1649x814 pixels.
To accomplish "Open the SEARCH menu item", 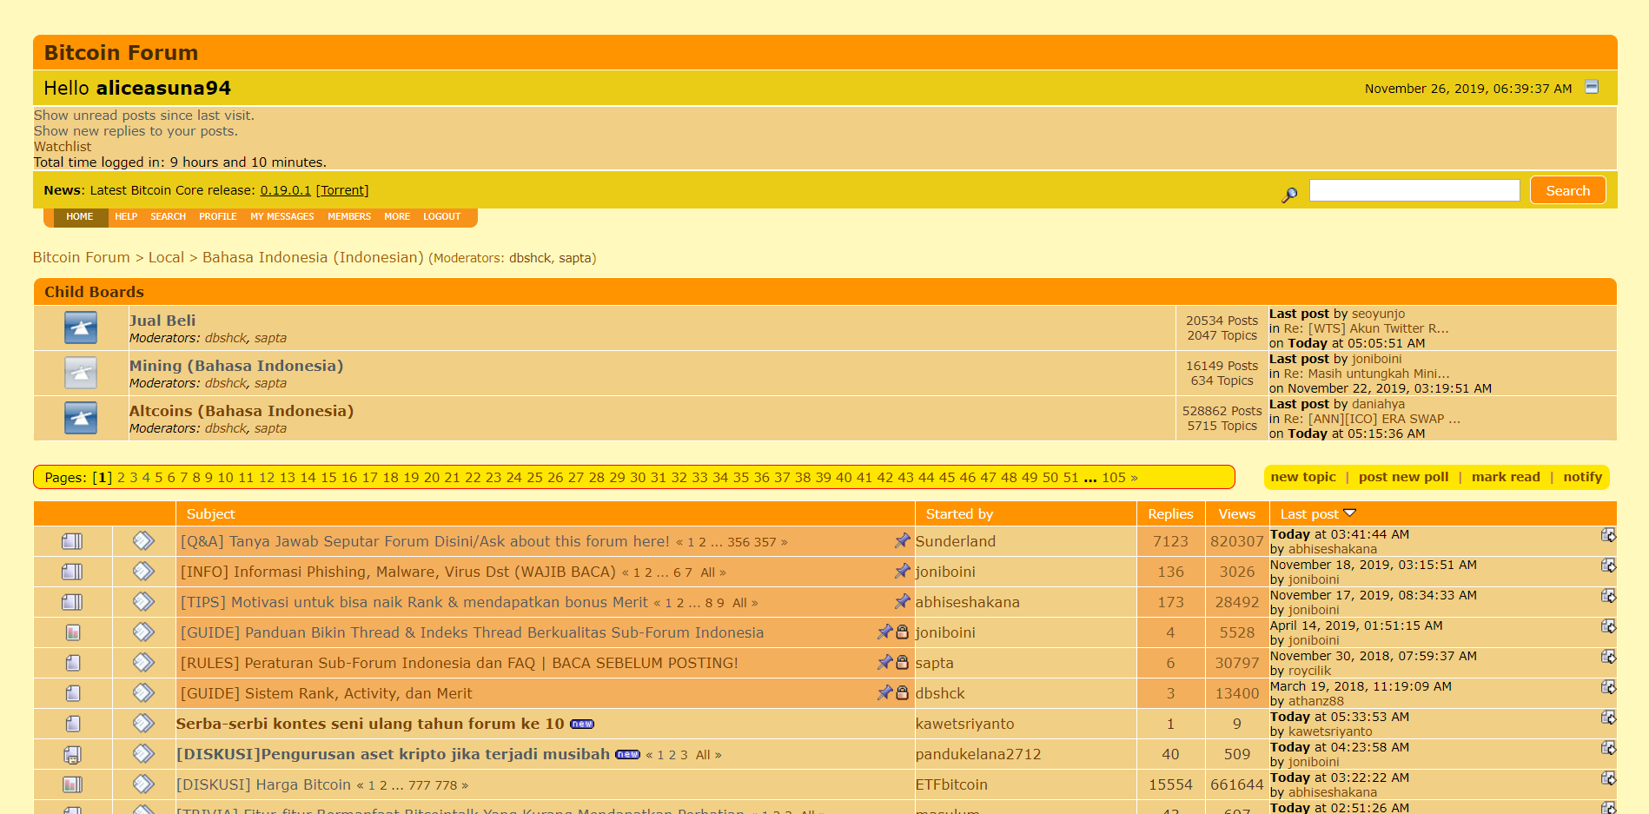I will 168,217.
